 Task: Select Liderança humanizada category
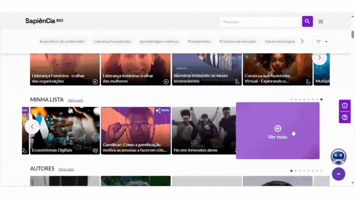[x=112, y=41]
